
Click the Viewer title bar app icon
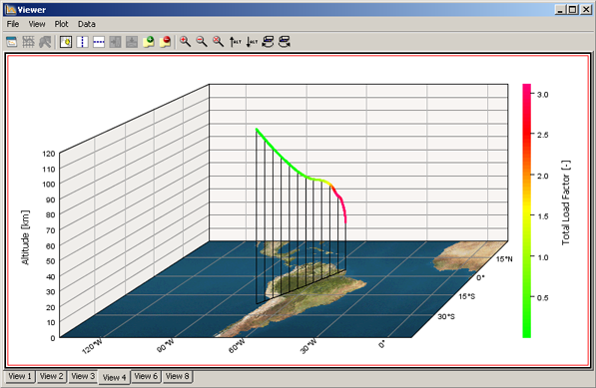pyautogui.click(x=11, y=10)
